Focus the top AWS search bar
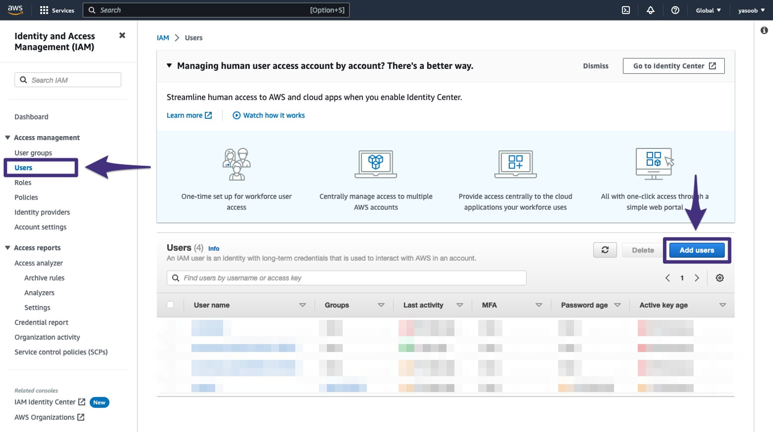 (216, 10)
